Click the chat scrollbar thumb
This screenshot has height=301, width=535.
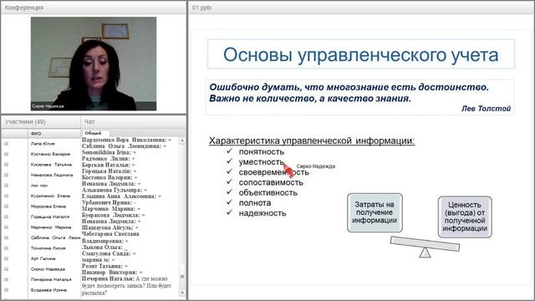pyautogui.click(x=182, y=277)
